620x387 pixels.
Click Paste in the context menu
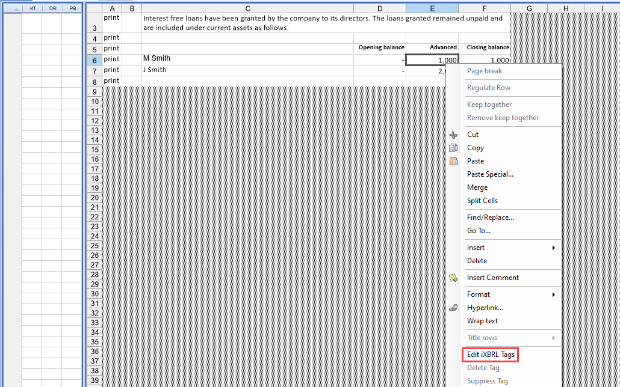[x=476, y=161]
